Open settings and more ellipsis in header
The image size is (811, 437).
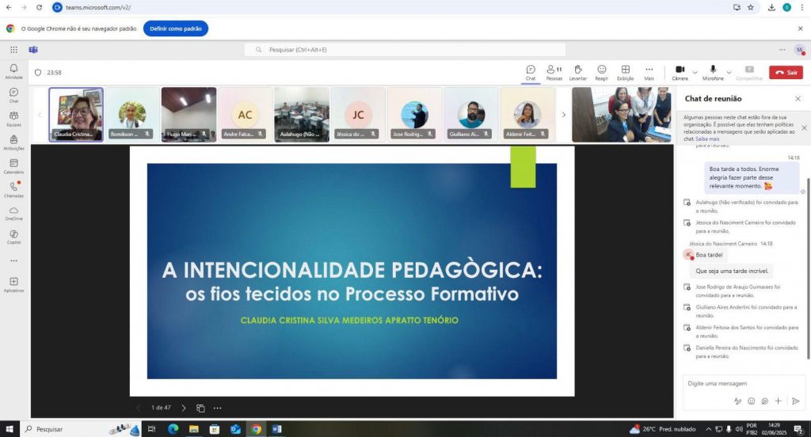(x=782, y=50)
